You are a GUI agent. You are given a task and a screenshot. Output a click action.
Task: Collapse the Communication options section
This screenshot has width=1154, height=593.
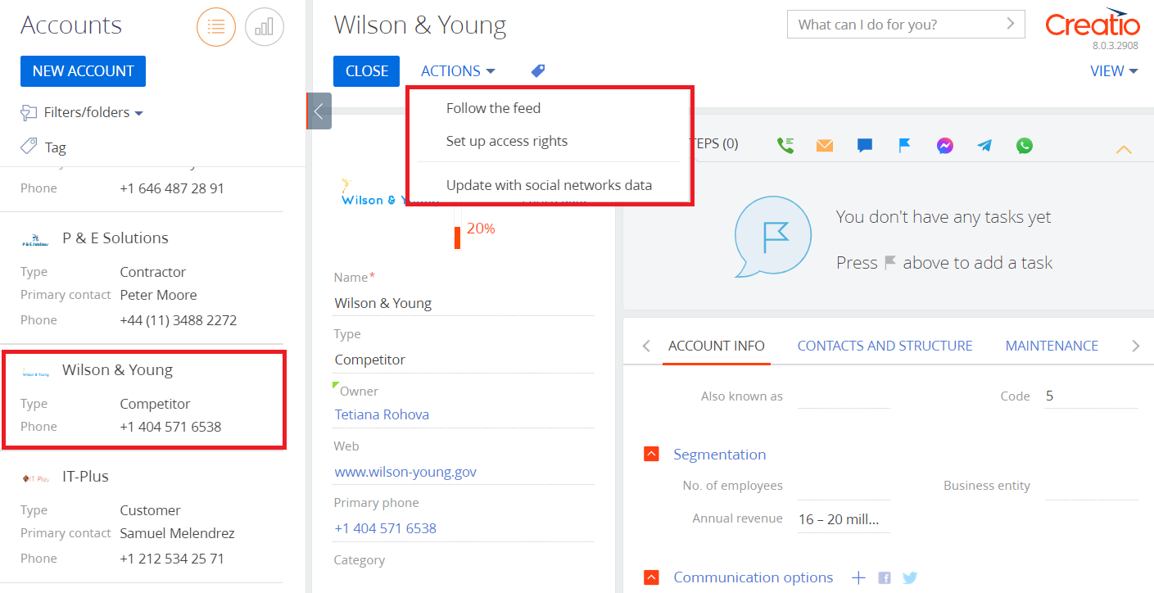coord(651,577)
